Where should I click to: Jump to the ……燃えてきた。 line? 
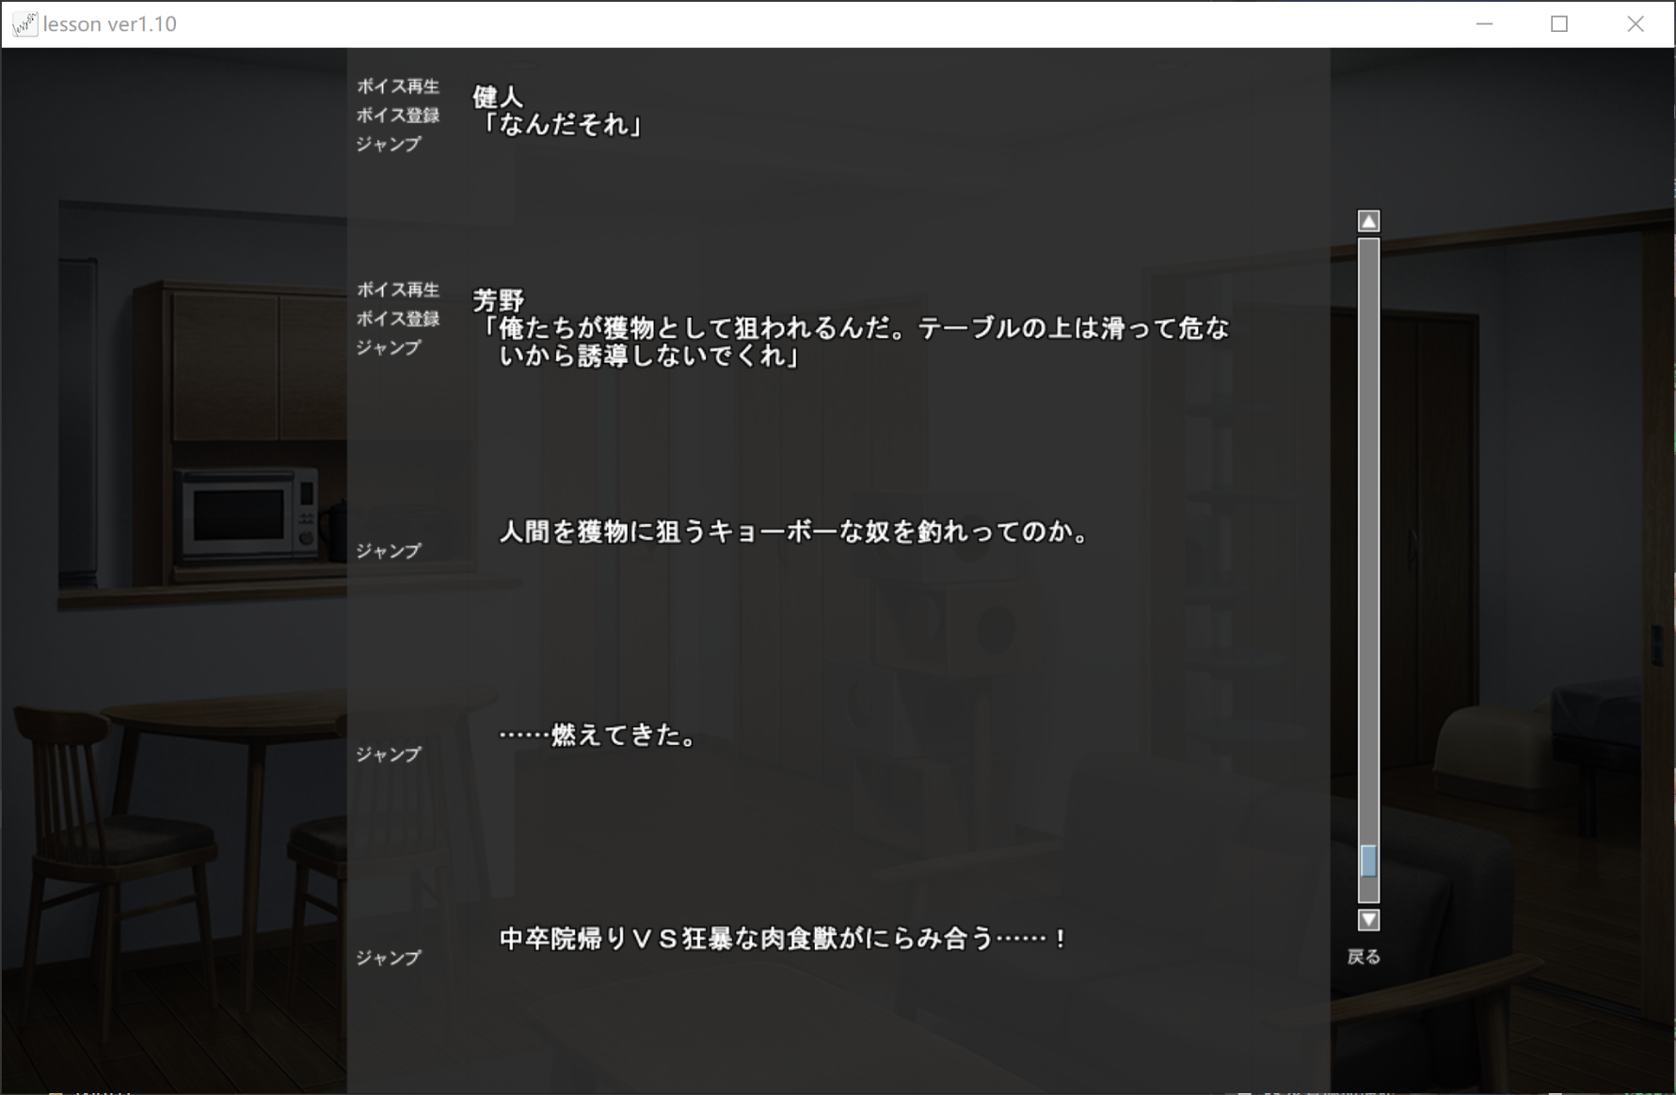[388, 754]
